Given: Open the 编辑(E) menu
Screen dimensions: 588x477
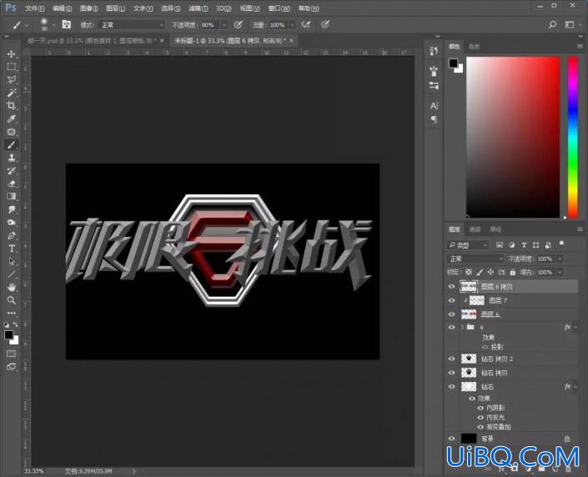Looking at the screenshot, I should 63,8.
